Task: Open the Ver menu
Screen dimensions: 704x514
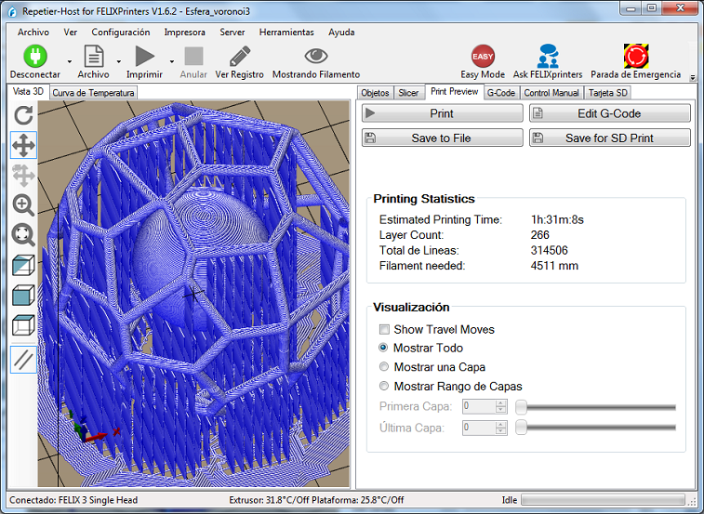Action: 71,33
